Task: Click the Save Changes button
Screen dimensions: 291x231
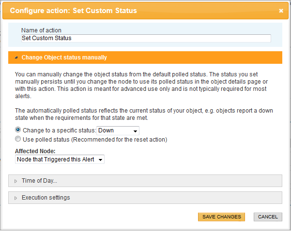Action: click(x=221, y=217)
